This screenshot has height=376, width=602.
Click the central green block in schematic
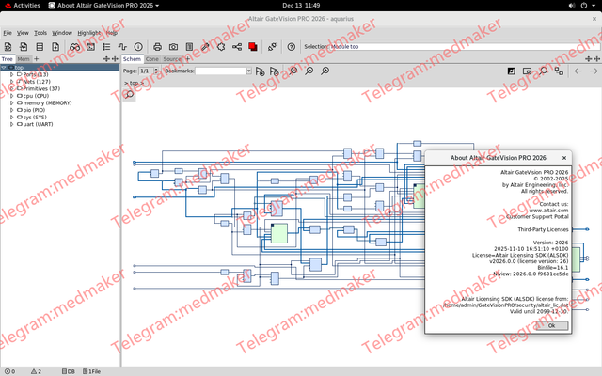(x=279, y=233)
